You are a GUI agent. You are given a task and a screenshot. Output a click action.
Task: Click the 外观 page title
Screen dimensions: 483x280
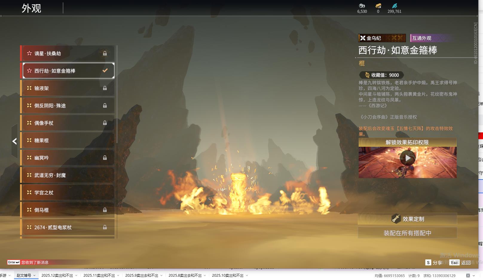[x=31, y=8]
